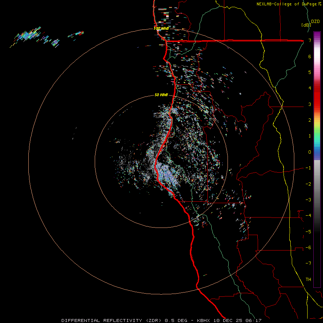Click the TH threshold label on scale
Image resolution: width=323 pixels, height=323 pixels.
(308, 280)
